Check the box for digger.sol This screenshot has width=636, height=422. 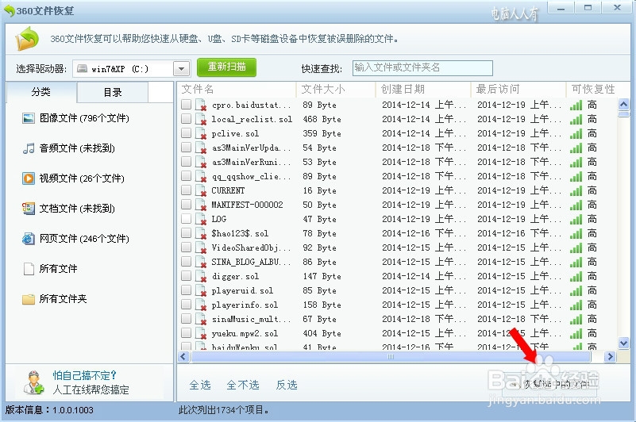point(186,276)
